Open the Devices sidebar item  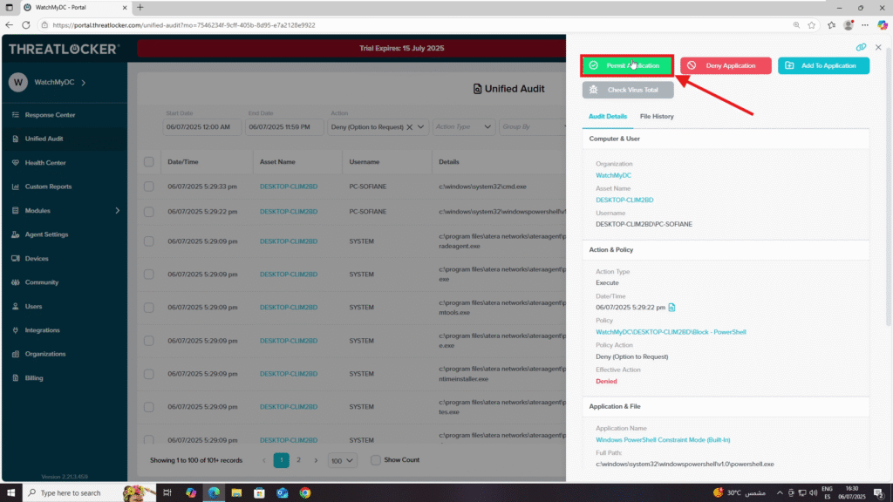(37, 258)
